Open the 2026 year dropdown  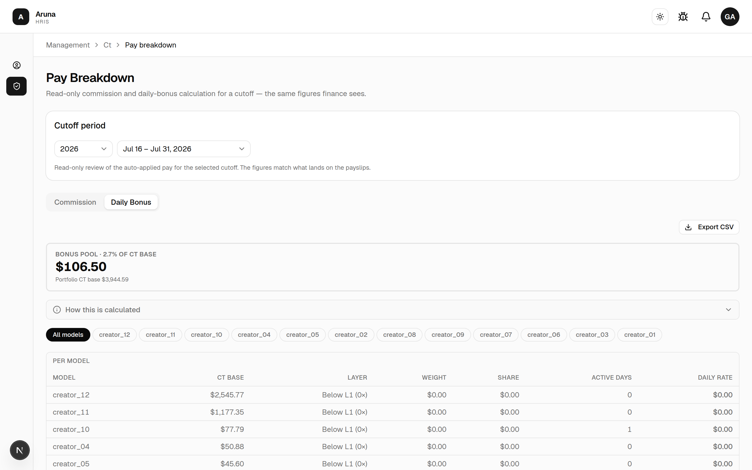(83, 149)
